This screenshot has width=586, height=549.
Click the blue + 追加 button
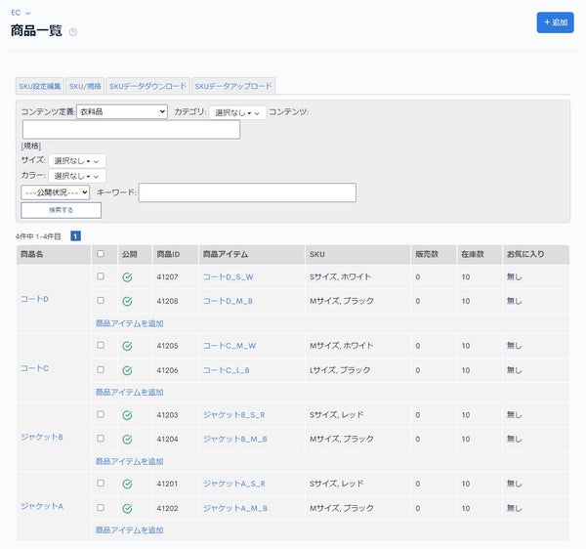point(556,22)
